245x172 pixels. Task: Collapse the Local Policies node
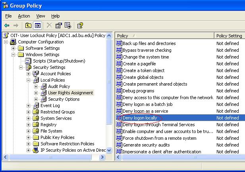tap(28, 80)
